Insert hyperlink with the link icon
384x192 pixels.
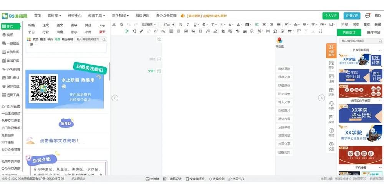pyautogui.click(x=141, y=31)
